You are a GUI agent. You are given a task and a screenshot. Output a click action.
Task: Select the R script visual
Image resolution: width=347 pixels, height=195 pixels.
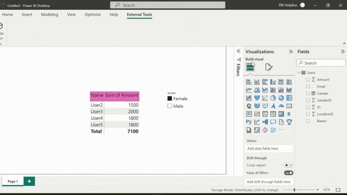tap(289, 114)
